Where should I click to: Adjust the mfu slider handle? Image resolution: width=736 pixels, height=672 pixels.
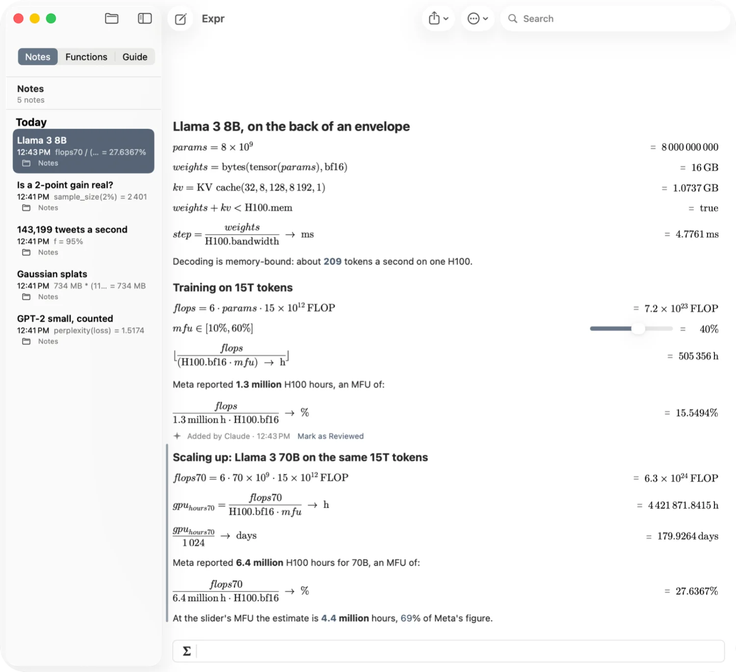[638, 329]
